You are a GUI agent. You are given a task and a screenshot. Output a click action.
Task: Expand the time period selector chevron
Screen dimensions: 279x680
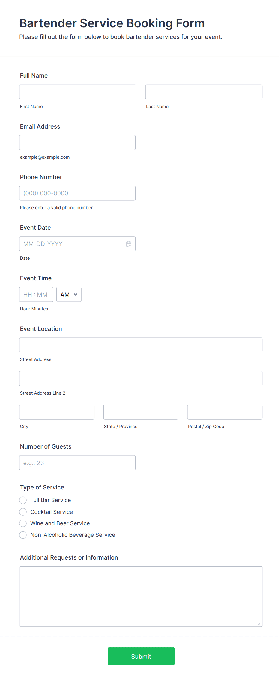pos(76,294)
